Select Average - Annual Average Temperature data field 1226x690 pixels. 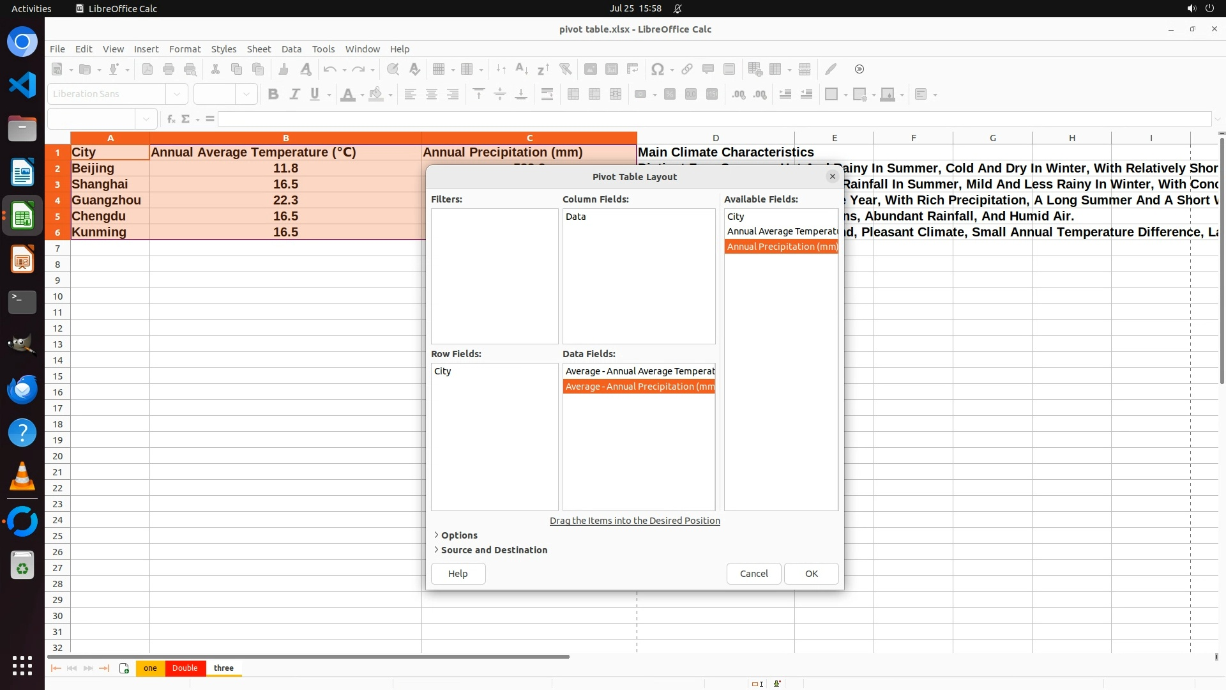tap(639, 371)
